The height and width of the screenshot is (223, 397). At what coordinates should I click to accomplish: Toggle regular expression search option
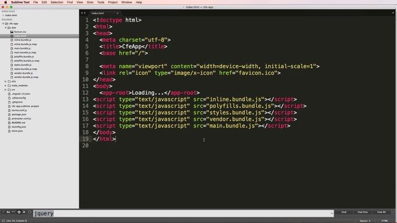pos(3,212)
